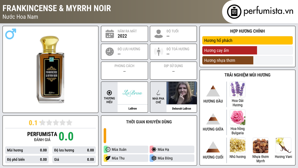Viewport: 298px width, 168px height.
Task: Click the Mùa Hạ sun icon
Action: [x=154, y=150]
